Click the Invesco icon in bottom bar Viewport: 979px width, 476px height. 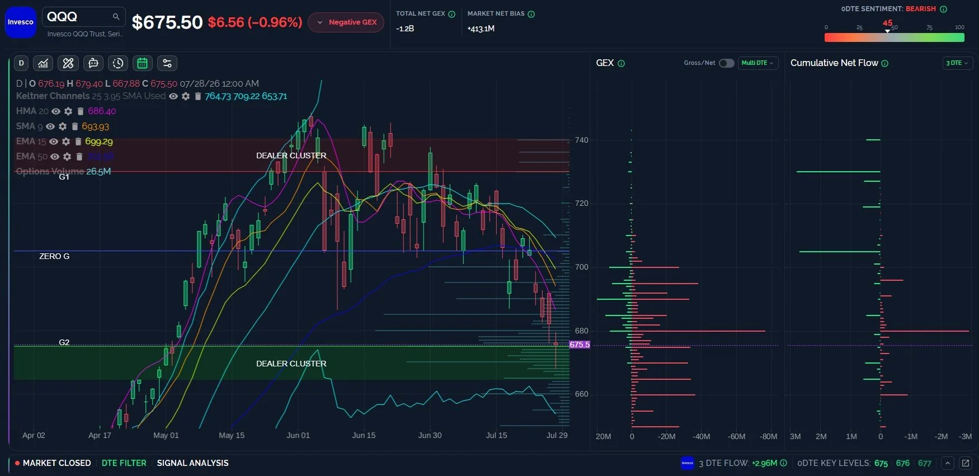point(688,463)
